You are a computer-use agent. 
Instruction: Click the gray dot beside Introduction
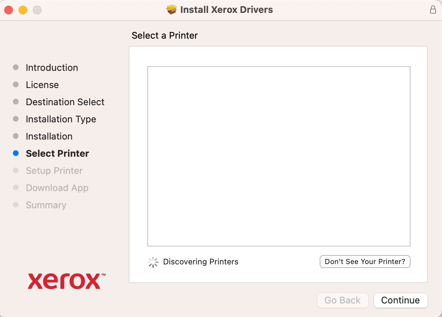pos(16,67)
